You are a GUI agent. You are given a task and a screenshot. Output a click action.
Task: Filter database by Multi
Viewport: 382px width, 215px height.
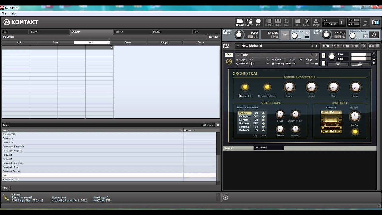click(x=19, y=42)
